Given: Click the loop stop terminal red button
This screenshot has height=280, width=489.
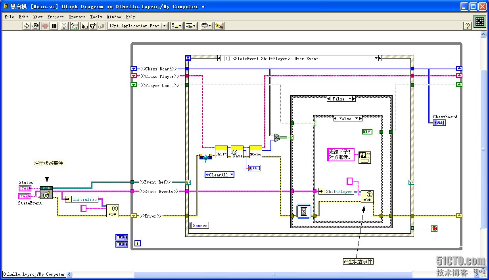Looking at the screenshot, I should pos(434,229).
